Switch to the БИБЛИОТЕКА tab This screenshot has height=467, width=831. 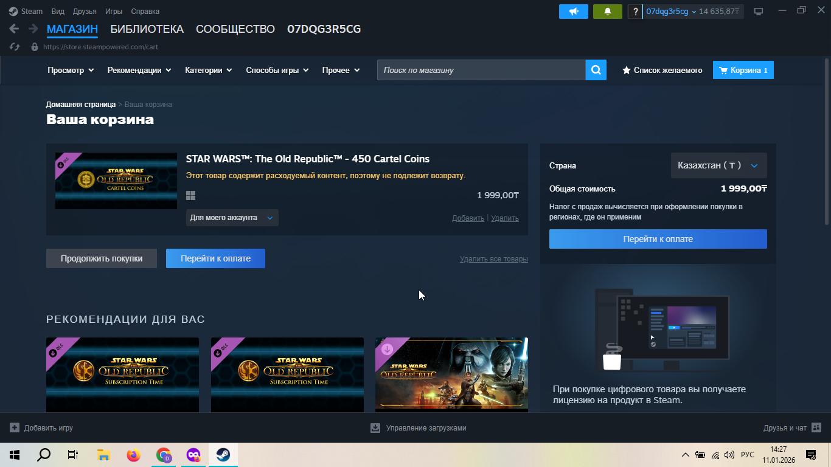pyautogui.click(x=147, y=29)
